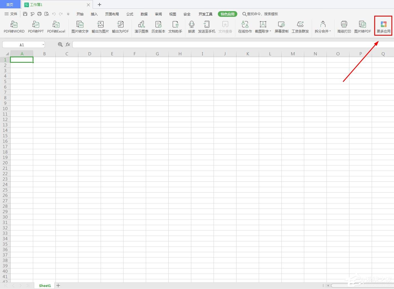Select column M header
Screen dimensions: 394x289
coord(293,54)
